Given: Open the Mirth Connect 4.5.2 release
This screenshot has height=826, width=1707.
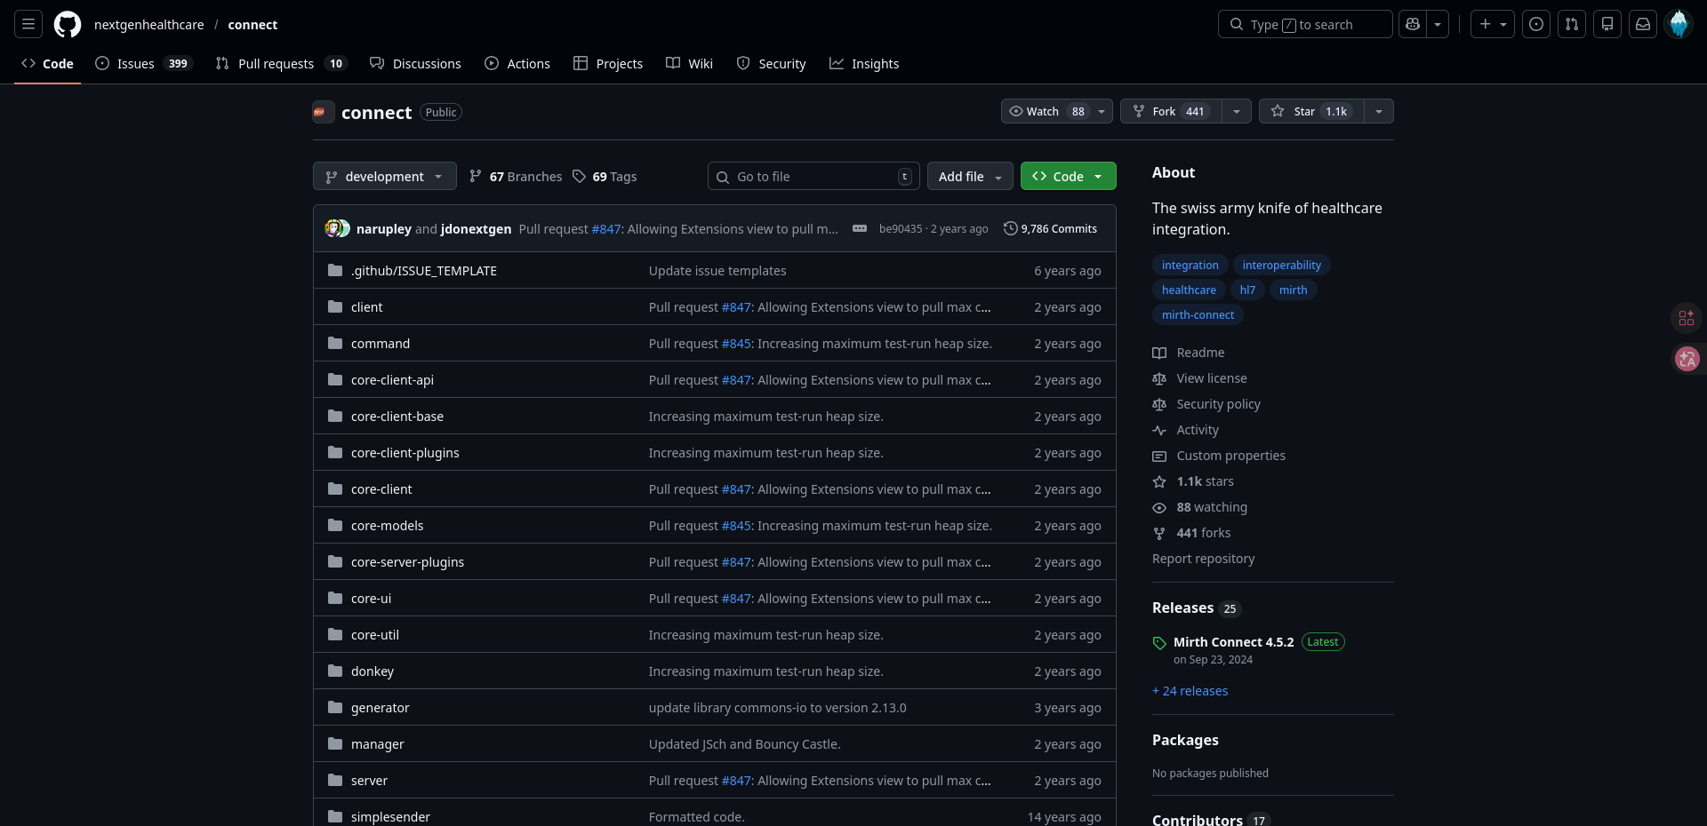Looking at the screenshot, I should coord(1234,642).
